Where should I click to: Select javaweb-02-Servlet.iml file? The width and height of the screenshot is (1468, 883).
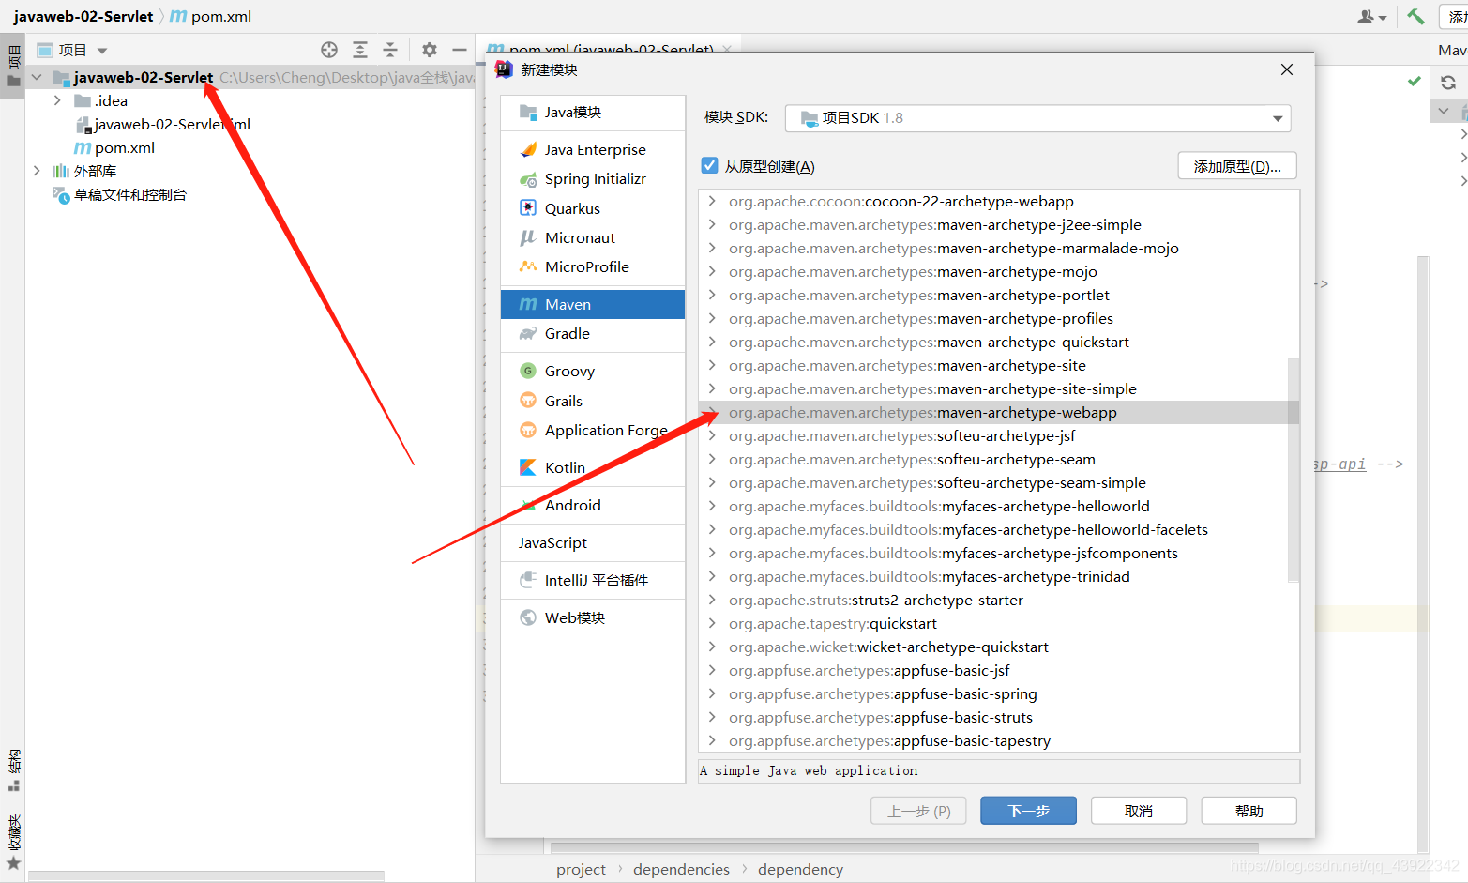(162, 124)
